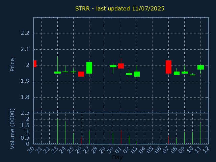Select the red candlestick for day 26

(81, 74)
